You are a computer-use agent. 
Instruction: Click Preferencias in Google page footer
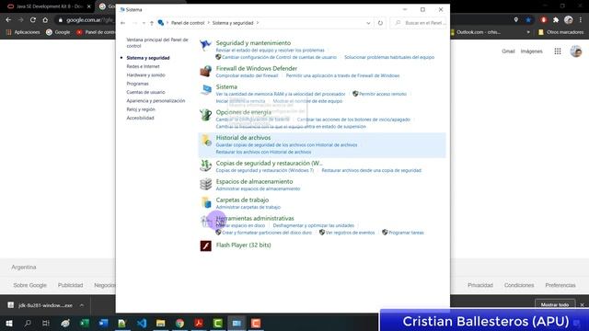560,285
